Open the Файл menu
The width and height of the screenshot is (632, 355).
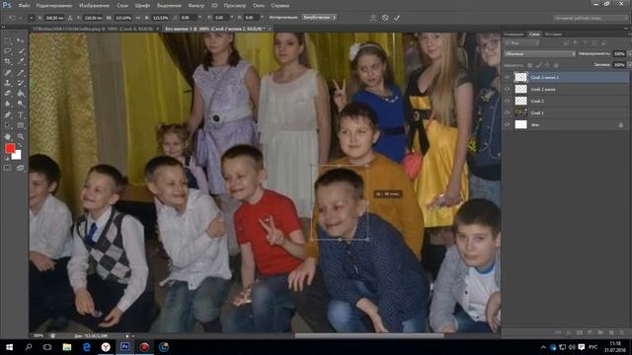pyautogui.click(x=24, y=6)
